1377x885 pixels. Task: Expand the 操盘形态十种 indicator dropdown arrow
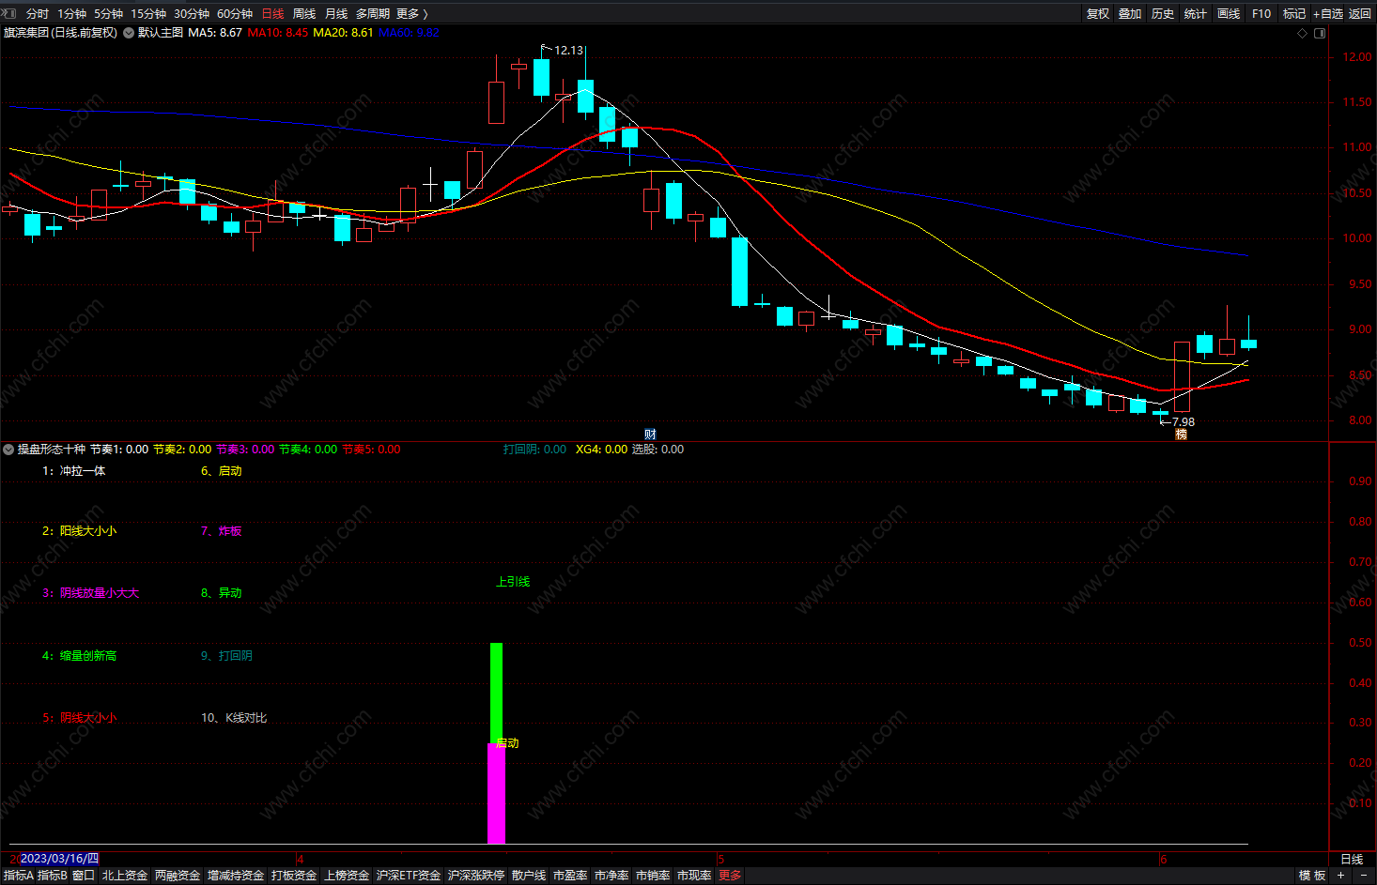tap(8, 450)
